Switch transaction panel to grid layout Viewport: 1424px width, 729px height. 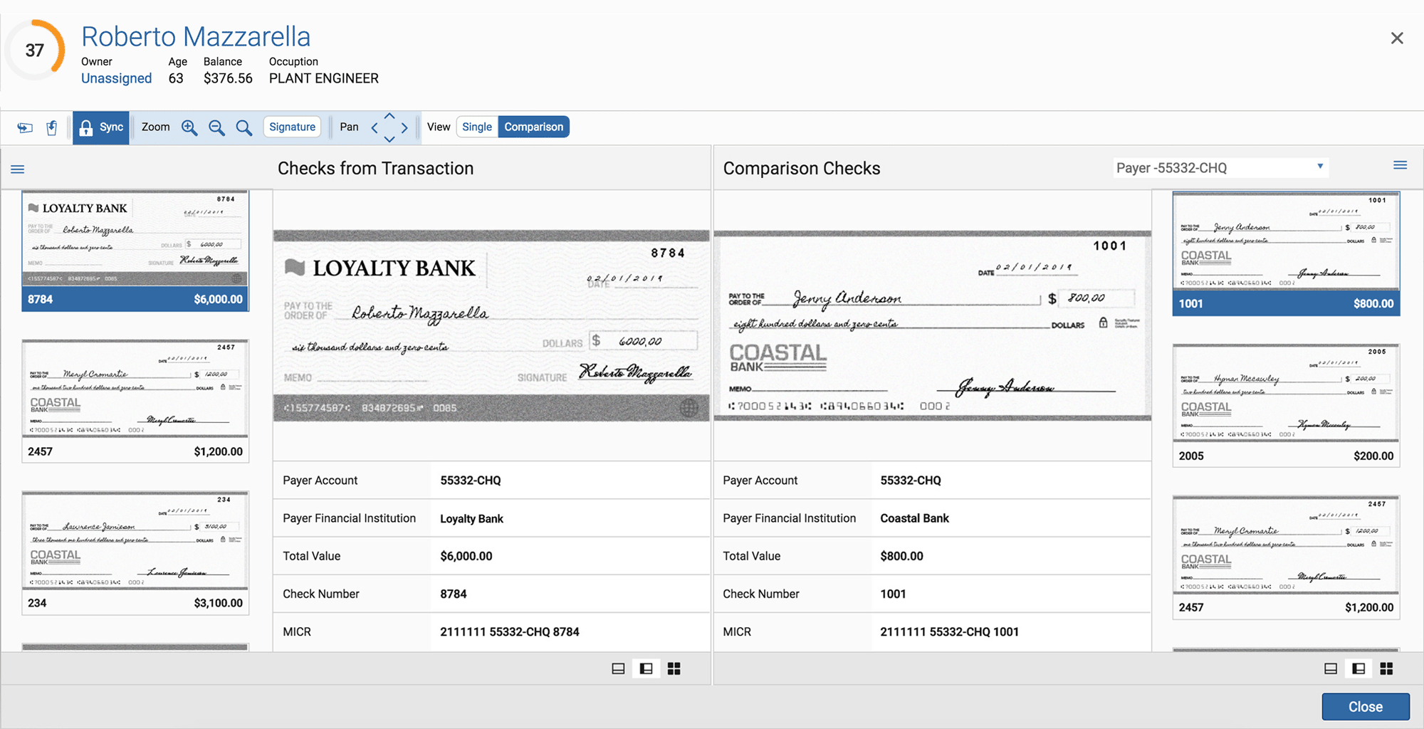click(674, 668)
